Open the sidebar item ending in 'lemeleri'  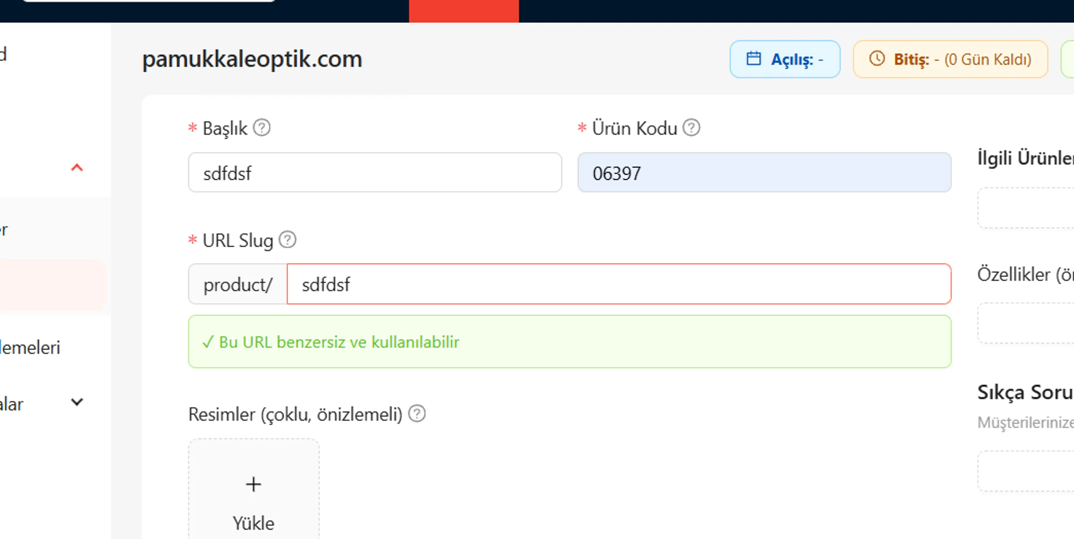pyautogui.click(x=30, y=348)
